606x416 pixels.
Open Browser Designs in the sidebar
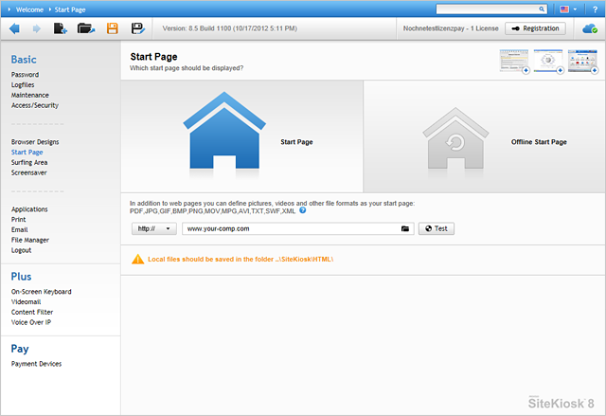click(35, 141)
